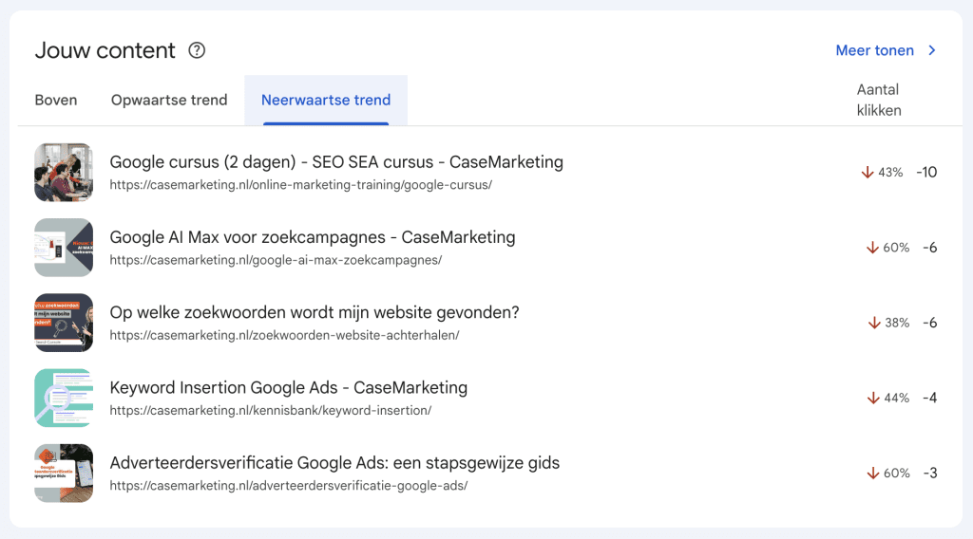Click the down arrow beside 38%
The width and height of the screenshot is (973, 539).
tap(874, 323)
